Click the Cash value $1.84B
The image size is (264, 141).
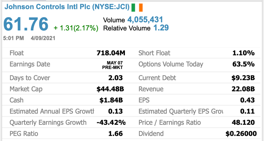coord(111,100)
